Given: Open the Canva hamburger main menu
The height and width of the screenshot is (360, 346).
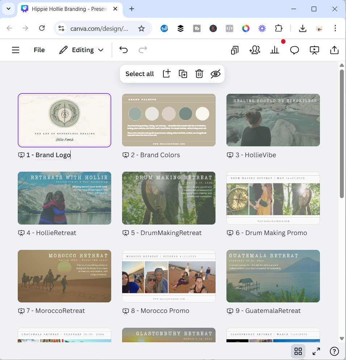Looking at the screenshot, I should (x=16, y=50).
